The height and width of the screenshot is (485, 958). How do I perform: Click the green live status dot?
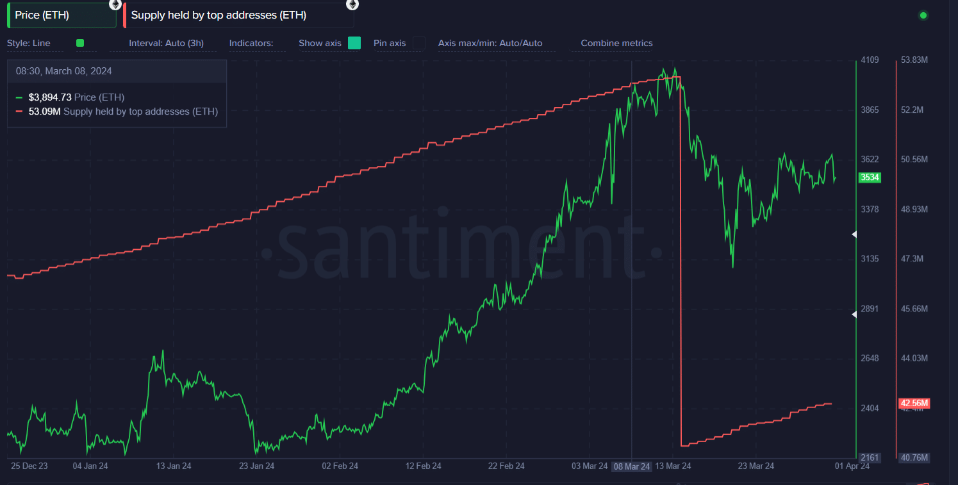[923, 15]
